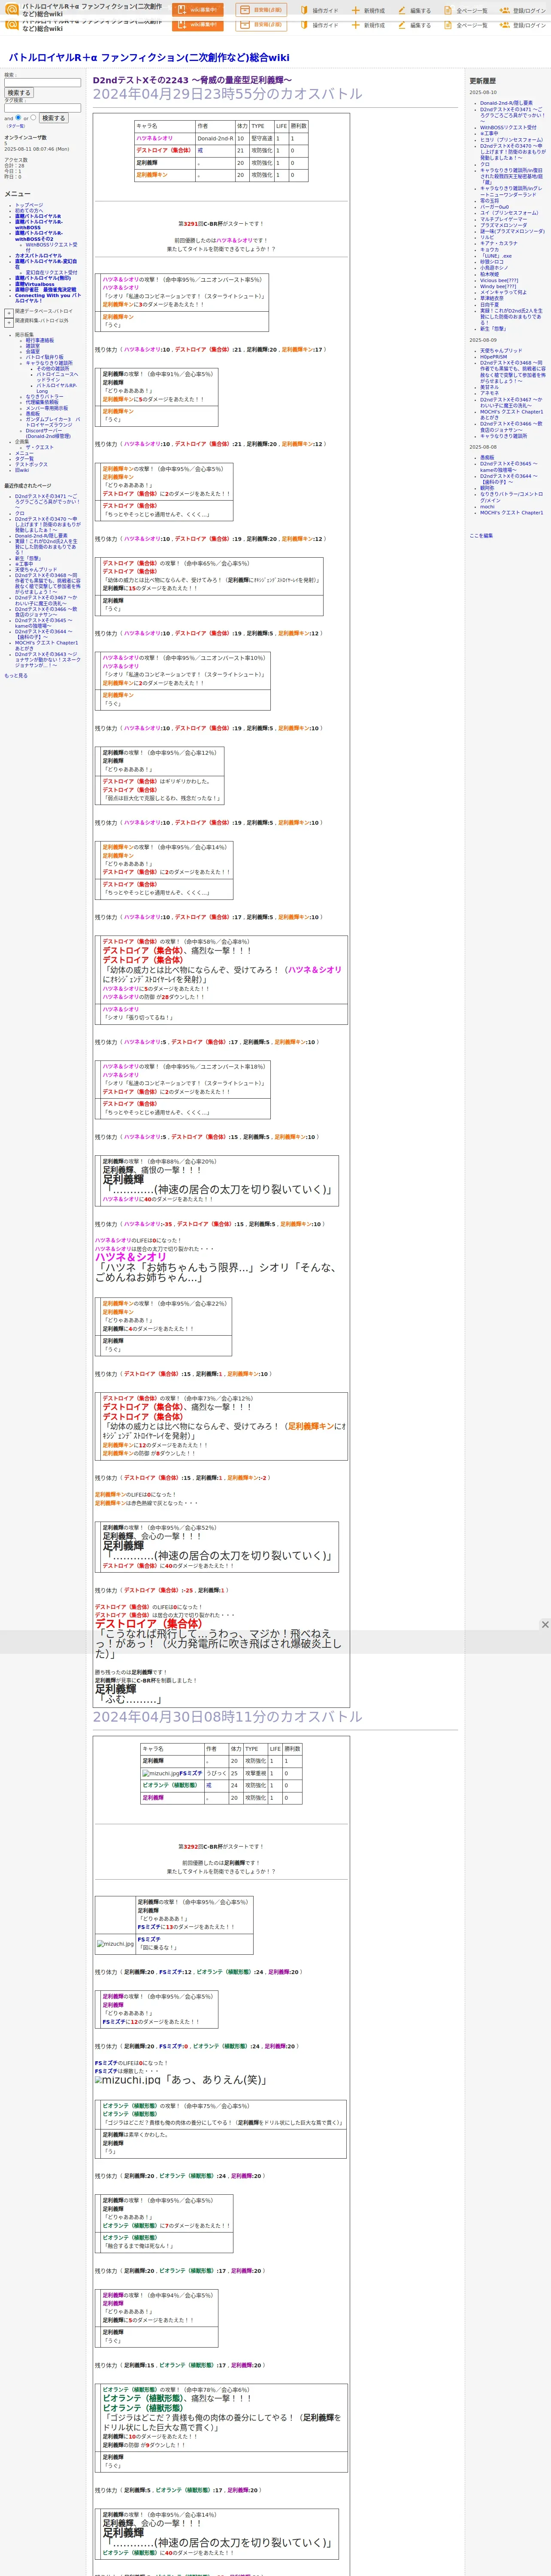The image size is (551, 2576).
Task: Expand the 関連資料集-バトロイ以外 section
Action: pyautogui.click(x=9, y=322)
